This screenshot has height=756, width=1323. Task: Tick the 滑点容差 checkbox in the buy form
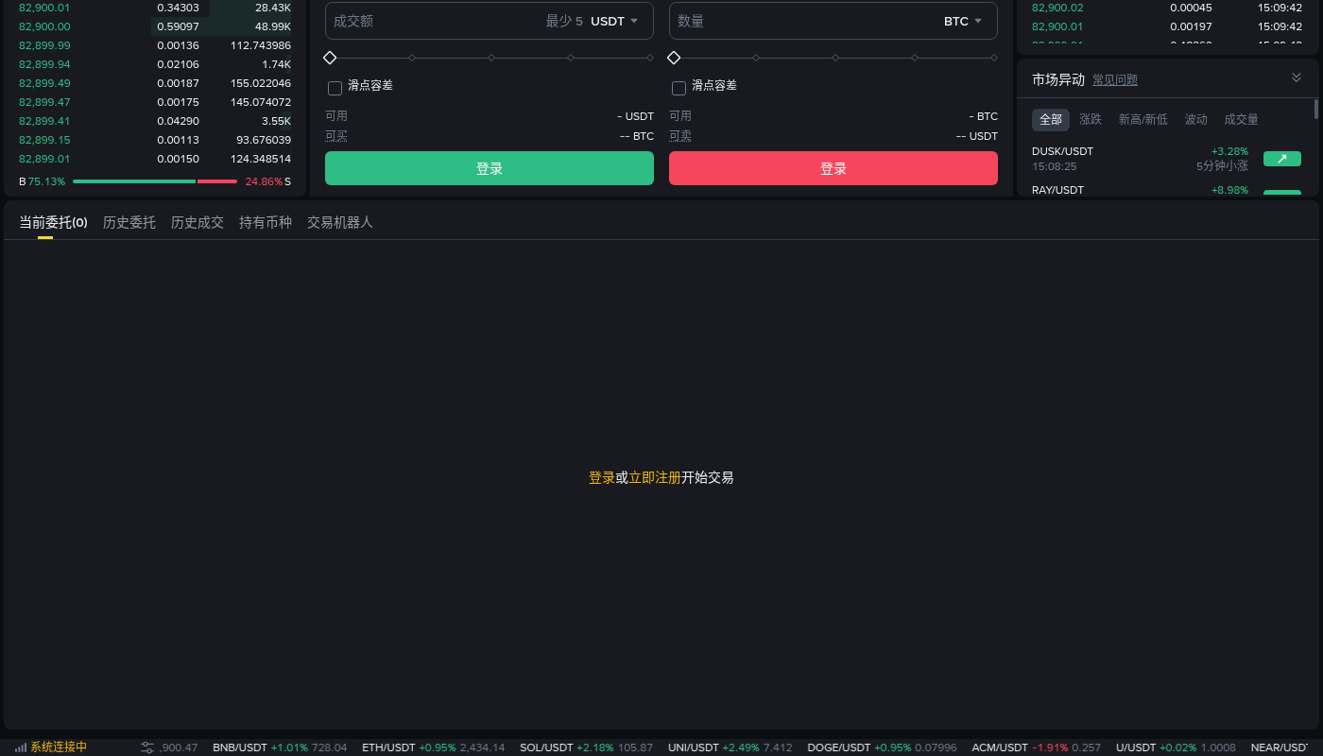[x=335, y=88]
